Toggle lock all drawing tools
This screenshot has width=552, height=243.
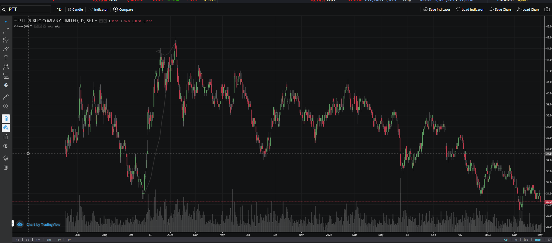click(6, 137)
